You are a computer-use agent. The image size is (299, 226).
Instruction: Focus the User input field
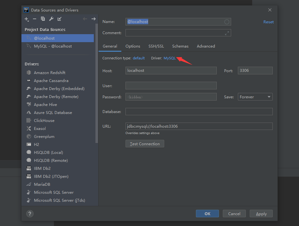point(171,86)
